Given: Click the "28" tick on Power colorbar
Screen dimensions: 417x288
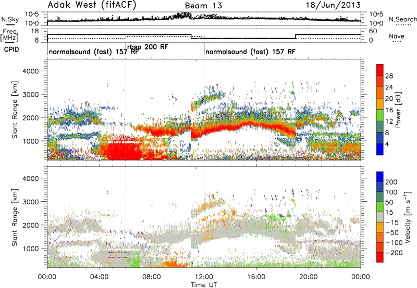Looking at the screenshot, I should click(x=389, y=76).
